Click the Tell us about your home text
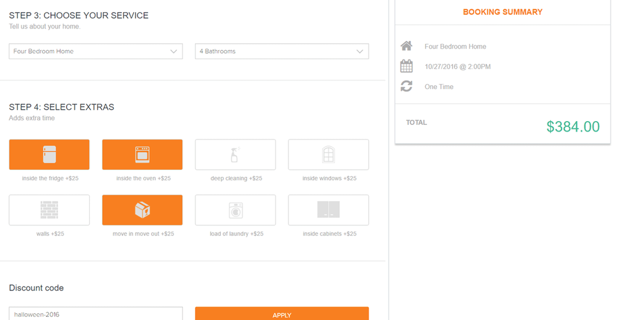619x320 pixels. pos(45,27)
